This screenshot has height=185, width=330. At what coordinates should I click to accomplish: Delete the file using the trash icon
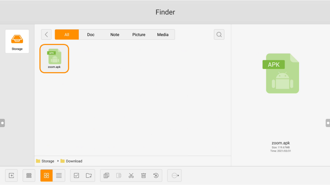pyautogui.click(x=143, y=175)
